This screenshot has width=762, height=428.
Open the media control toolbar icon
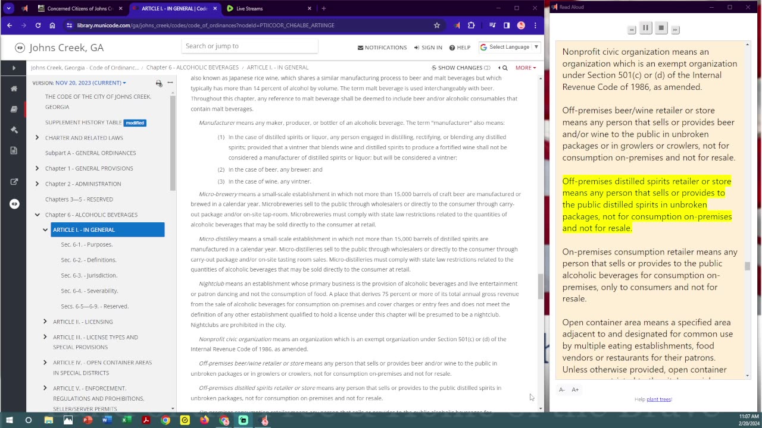tap(492, 26)
